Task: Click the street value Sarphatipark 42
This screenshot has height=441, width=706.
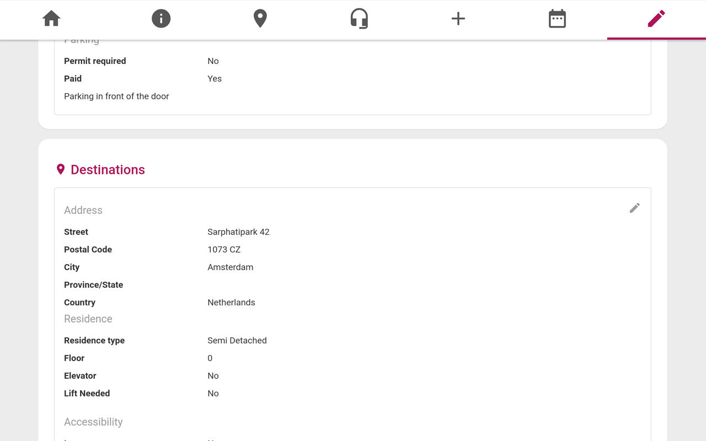Action: (x=238, y=232)
